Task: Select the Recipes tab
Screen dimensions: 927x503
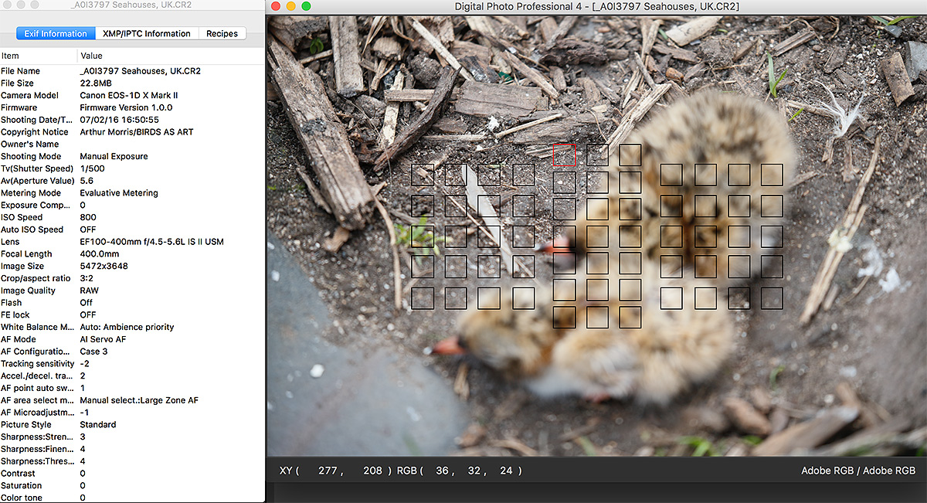Action: 222,33
